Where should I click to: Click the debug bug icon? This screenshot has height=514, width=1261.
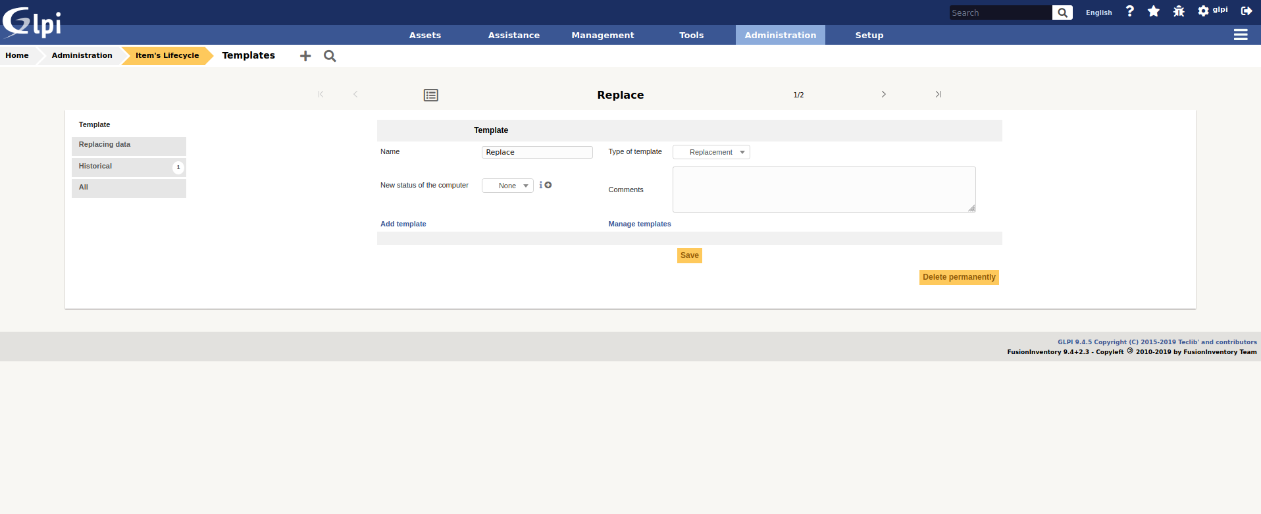coord(1179,11)
